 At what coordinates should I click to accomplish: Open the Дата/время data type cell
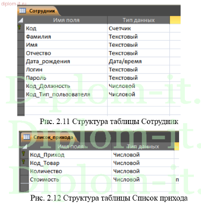138,61
